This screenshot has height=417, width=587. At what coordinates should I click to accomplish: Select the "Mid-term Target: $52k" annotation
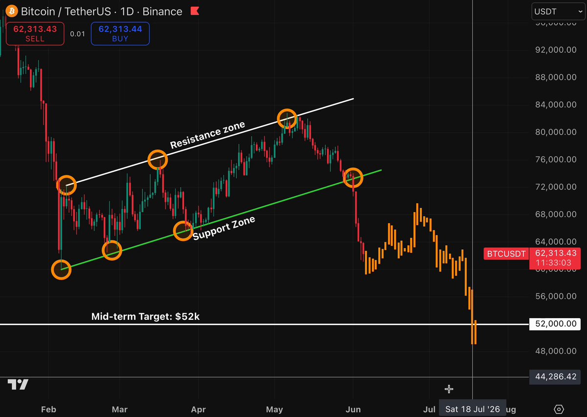(145, 316)
